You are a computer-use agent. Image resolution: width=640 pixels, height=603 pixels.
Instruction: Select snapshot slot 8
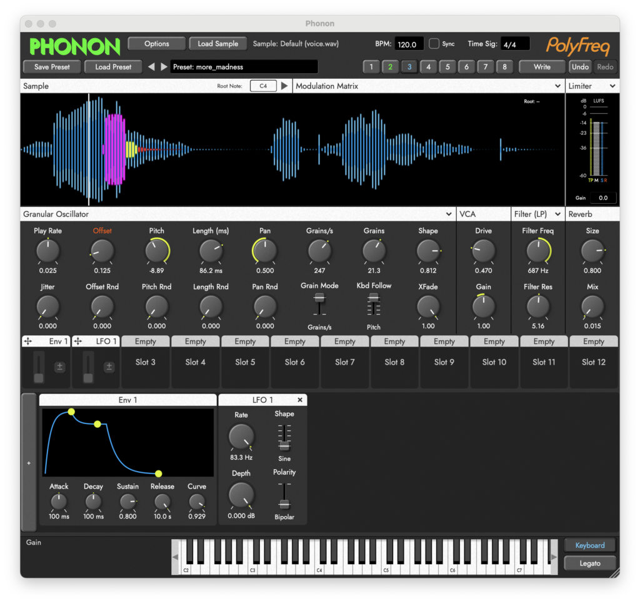(x=504, y=66)
